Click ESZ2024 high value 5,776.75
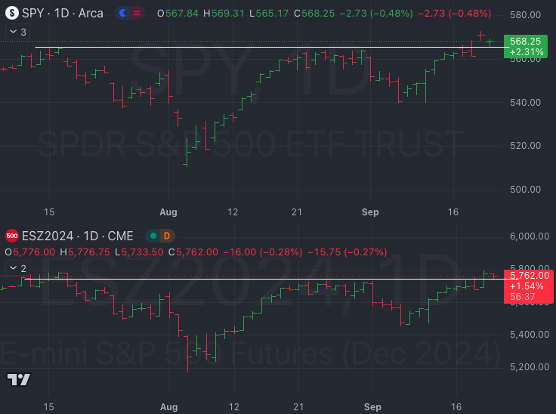This screenshot has height=414, width=556. 89,252
